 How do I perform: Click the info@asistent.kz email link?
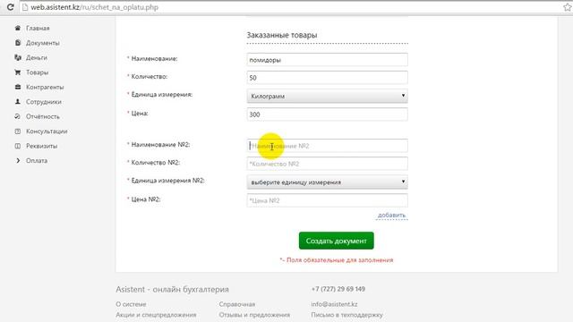(334, 304)
